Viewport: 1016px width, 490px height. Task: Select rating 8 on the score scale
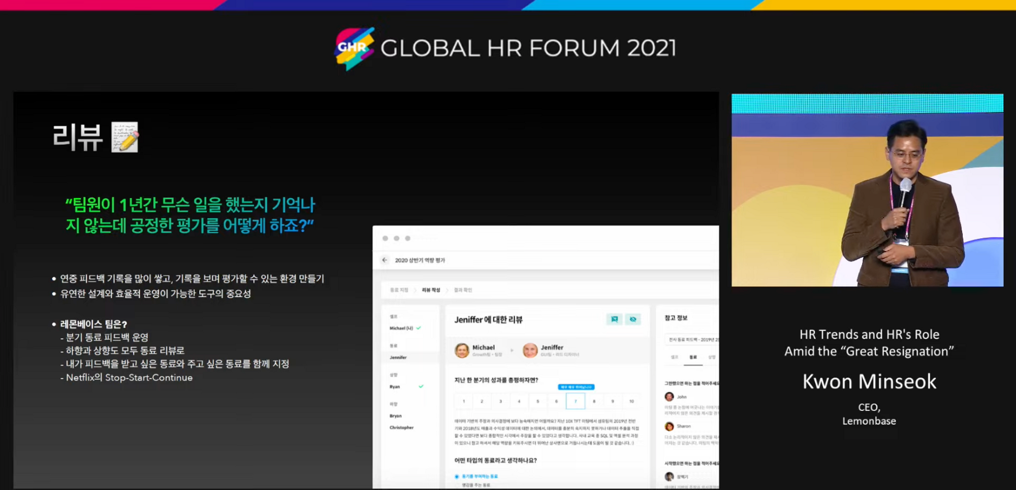[x=594, y=401]
